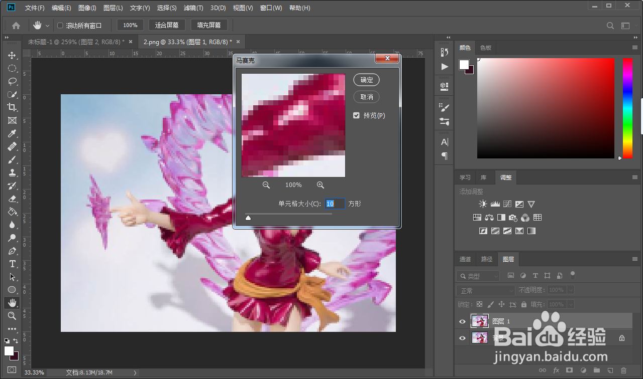Toggle the Preview checkbox in Mosaic dialog

coord(356,115)
